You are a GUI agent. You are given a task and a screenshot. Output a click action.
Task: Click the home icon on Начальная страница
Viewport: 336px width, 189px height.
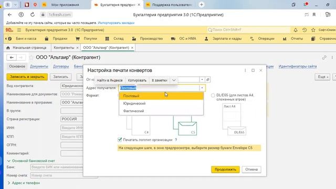coord(8,48)
